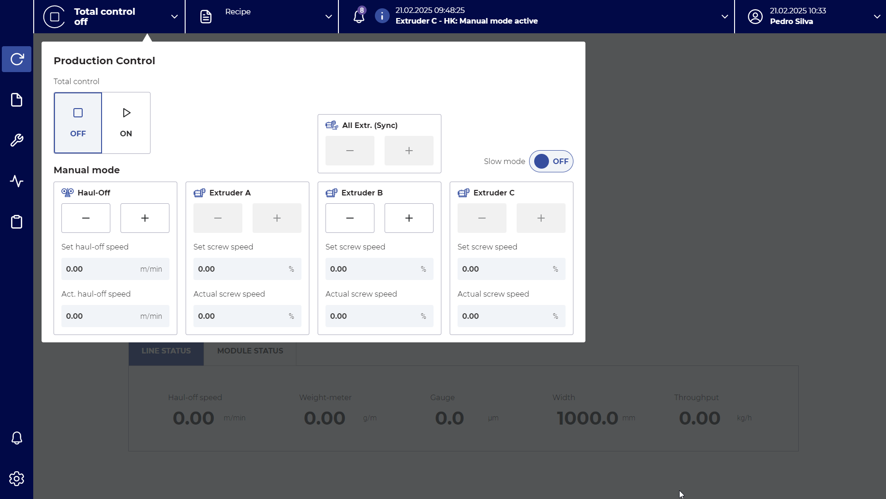Expand the Total control dropdown chevron

click(x=175, y=17)
